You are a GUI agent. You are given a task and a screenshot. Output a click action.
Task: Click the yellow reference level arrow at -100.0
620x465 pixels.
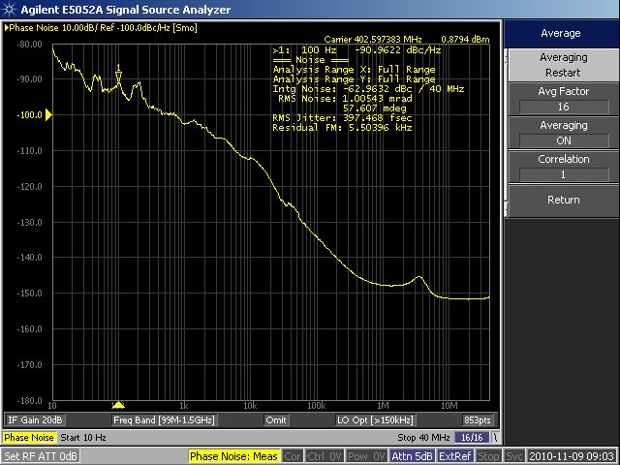point(48,115)
